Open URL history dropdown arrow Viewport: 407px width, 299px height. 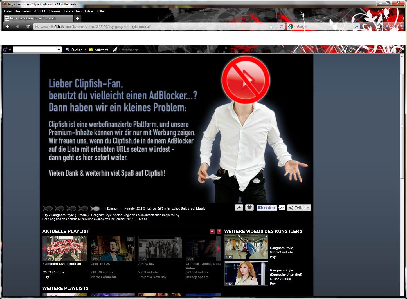coord(276,26)
